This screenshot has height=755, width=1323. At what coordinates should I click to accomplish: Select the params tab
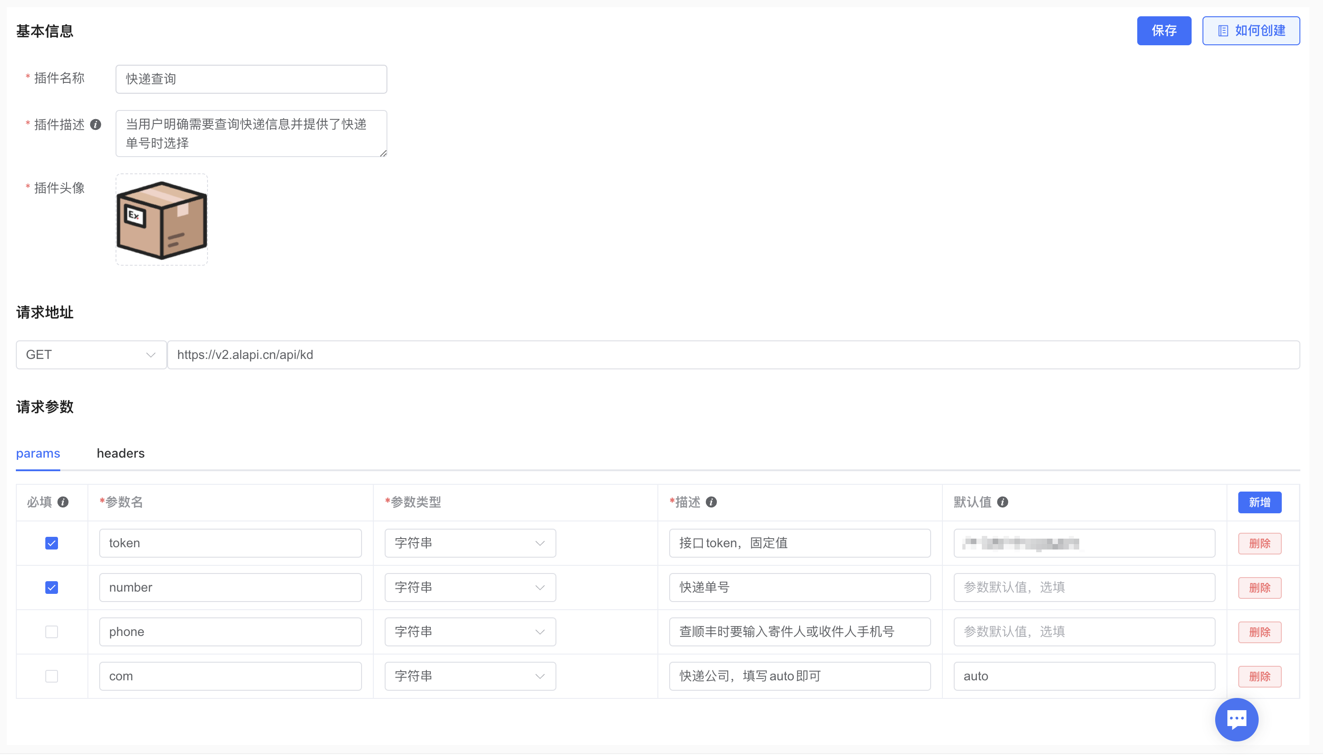click(x=38, y=453)
